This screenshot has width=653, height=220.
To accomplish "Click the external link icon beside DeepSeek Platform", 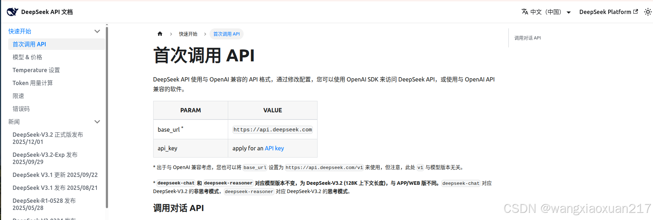I will coord(636,11).
